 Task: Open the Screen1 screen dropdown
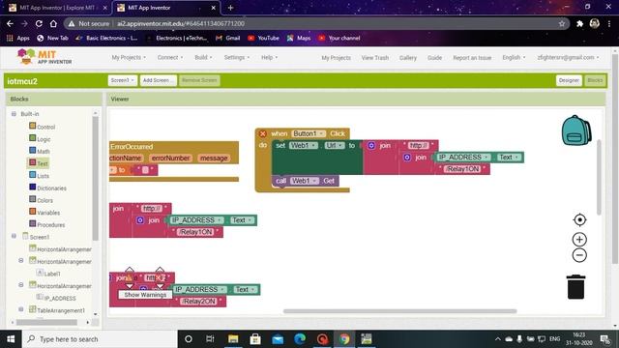point(123,80)
